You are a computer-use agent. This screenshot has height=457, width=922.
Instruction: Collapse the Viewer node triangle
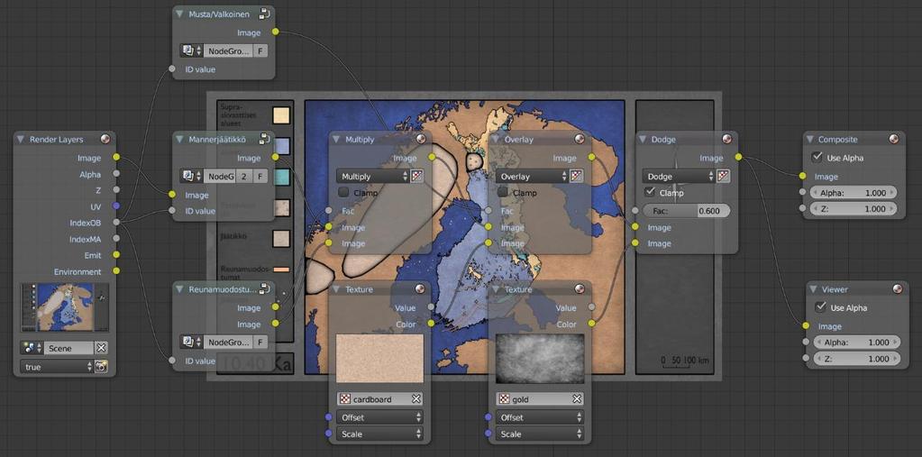click(x=813, y=288)
